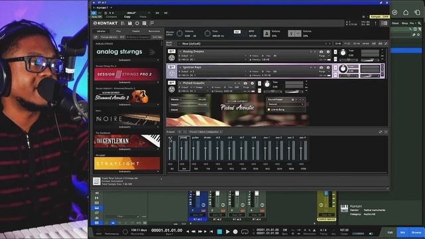Click the Stop button in the transport
This screenshot has width=425, height=239.
tap(220, 232)
